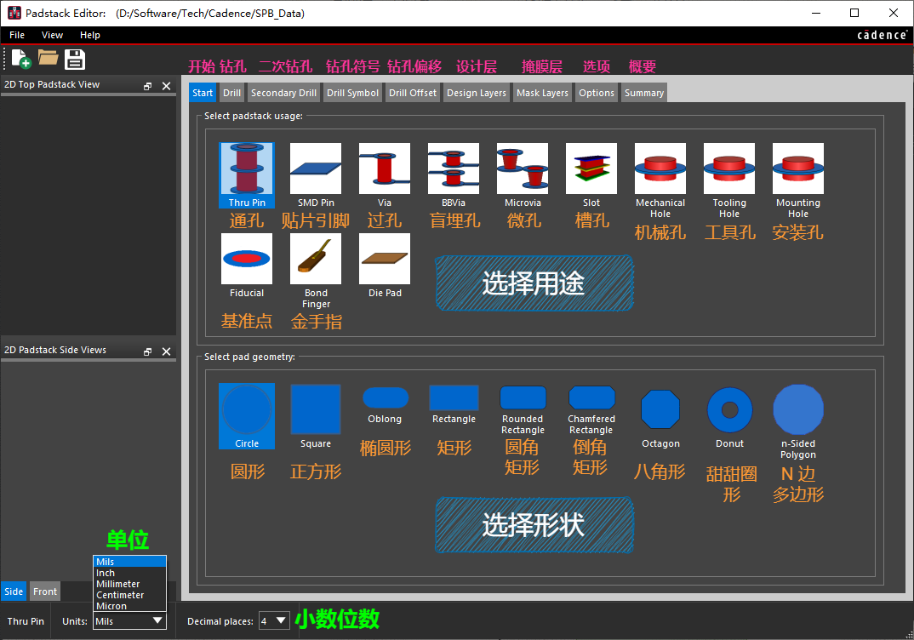Select the SMD Pin padstack usage

(x=316, y=169)
